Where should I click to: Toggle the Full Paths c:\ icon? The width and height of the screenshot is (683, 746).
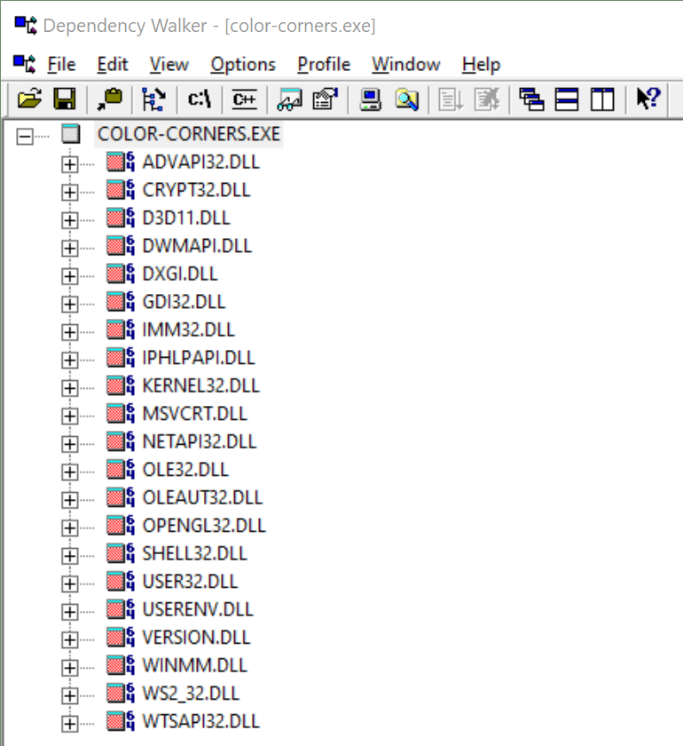coord(200,99)
